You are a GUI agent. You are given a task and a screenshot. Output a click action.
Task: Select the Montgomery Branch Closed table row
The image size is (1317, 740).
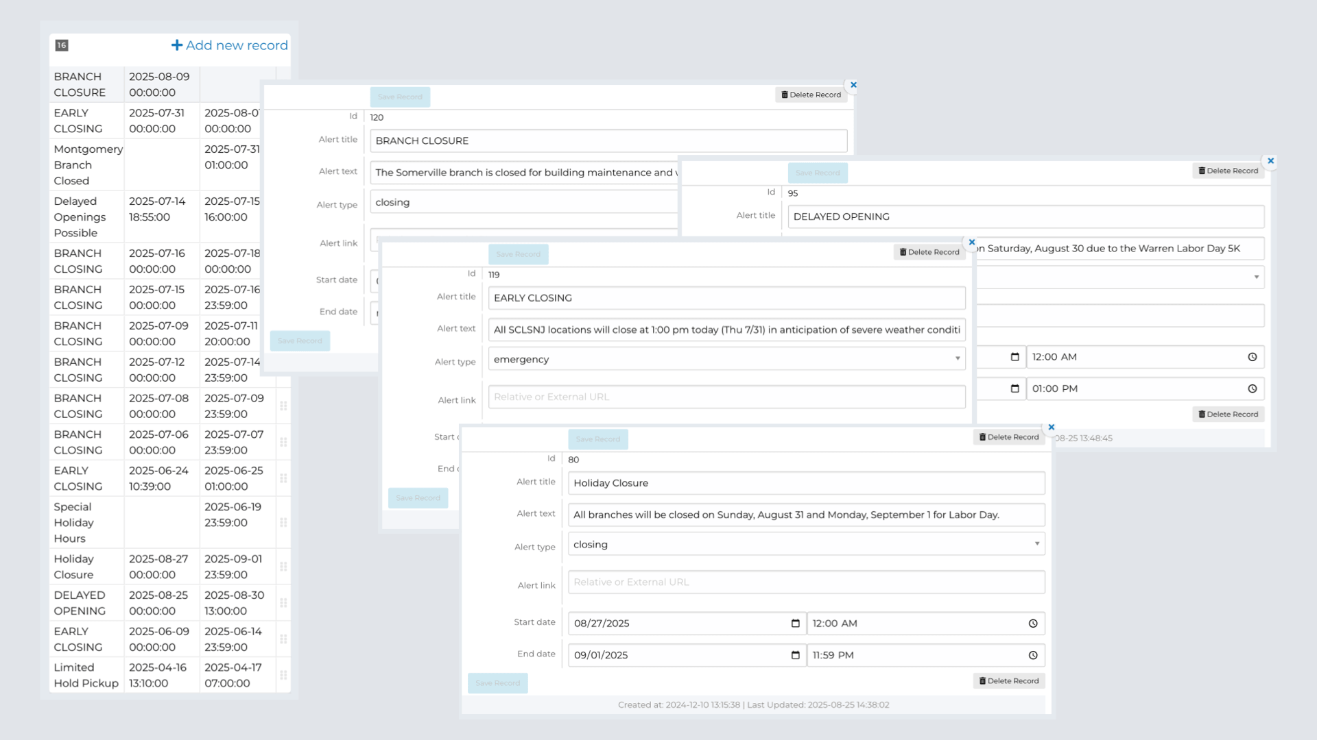88,165
